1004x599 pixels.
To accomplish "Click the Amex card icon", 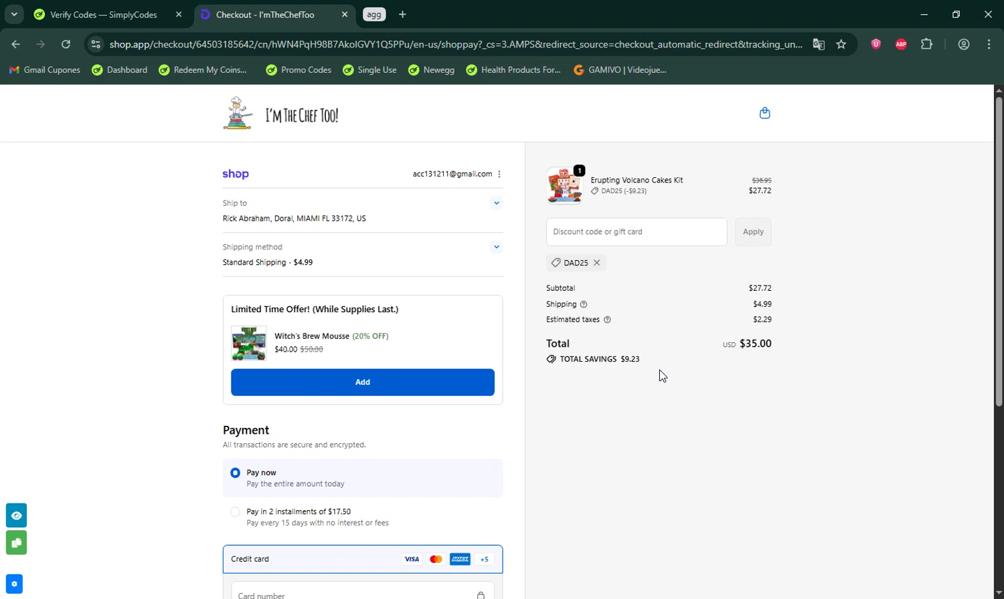I will coord(460,559).
